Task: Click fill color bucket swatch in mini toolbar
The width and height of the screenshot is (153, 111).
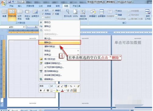Action: 57,90
